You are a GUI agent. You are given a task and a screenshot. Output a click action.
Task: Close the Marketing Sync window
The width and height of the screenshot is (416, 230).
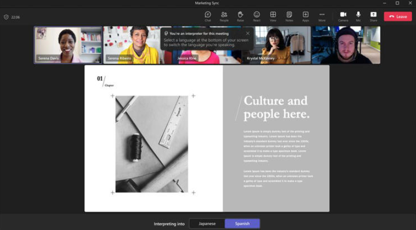point(410,3)
